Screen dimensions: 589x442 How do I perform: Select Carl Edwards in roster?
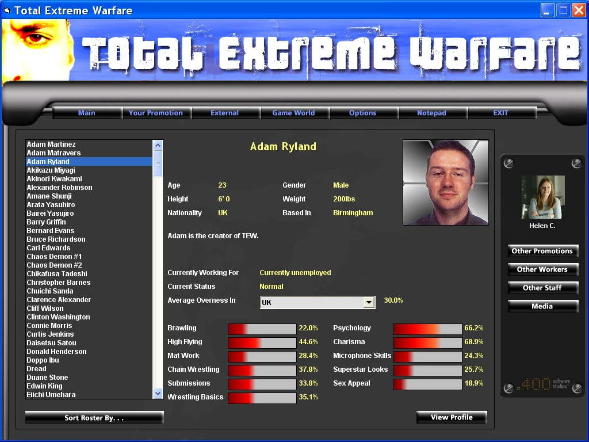(89, 248)
